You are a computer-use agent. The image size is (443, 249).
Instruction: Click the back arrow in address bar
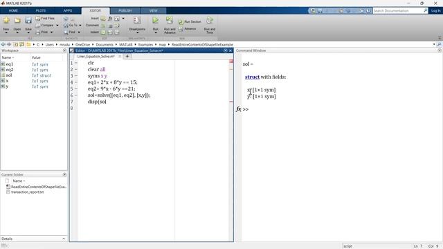[x=3, y=44]
